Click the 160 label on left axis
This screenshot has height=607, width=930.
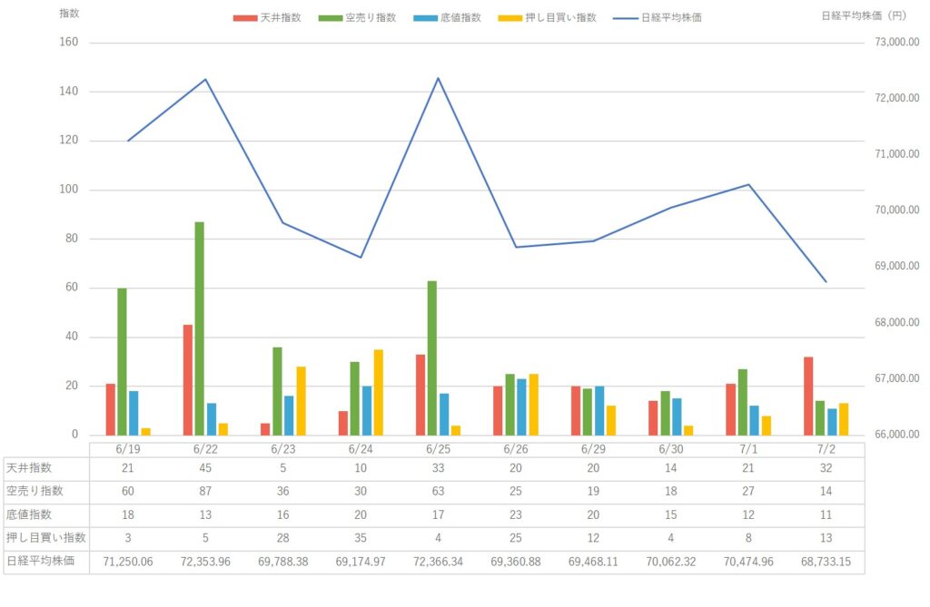point(69,42)
